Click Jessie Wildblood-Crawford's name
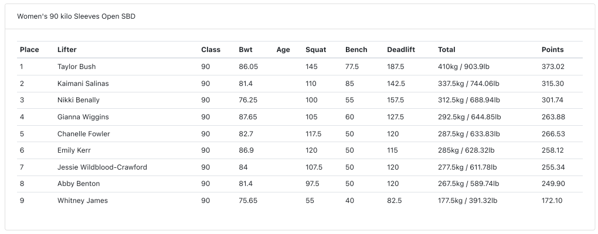 pos(102,167)
